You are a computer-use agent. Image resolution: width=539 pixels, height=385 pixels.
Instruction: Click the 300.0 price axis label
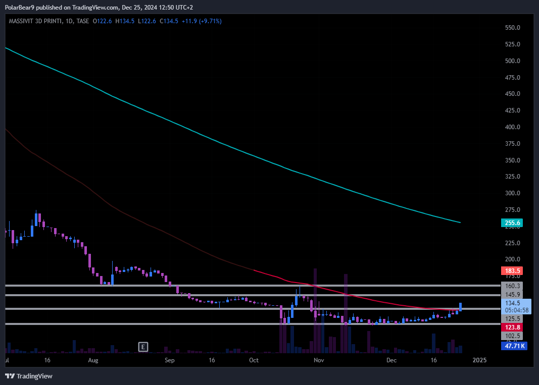click(x=513, y=193)
